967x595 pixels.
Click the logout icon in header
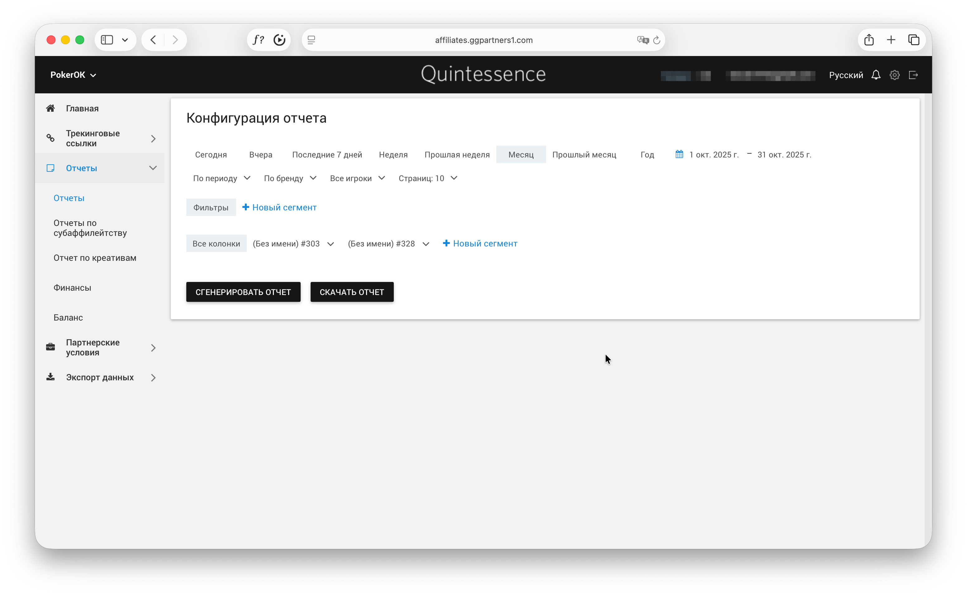[x=913, y=75]
